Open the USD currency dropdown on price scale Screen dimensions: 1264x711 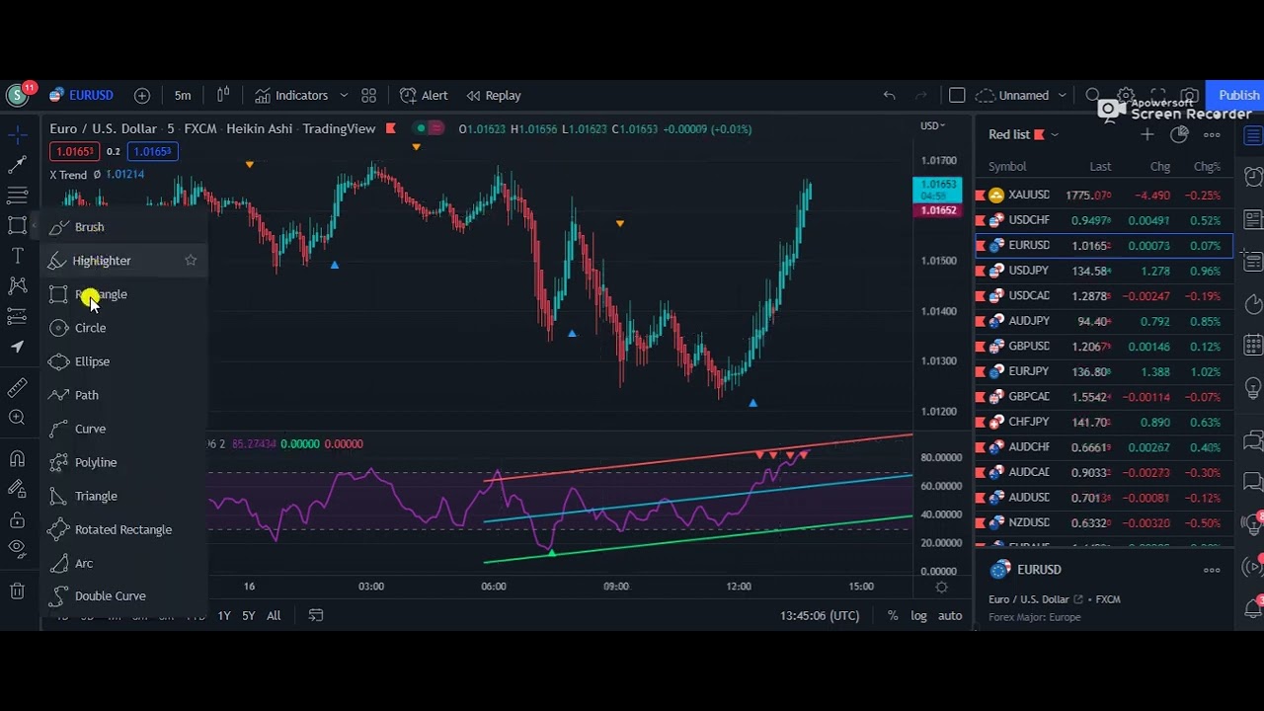(x=933, y=125)
